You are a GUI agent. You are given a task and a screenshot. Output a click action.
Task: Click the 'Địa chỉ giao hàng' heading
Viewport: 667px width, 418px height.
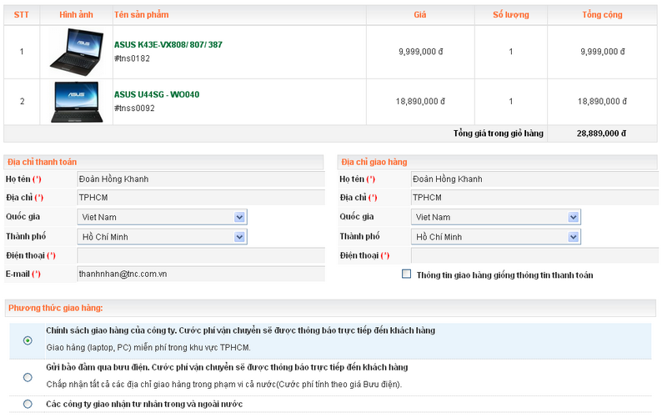(x=374, y=162)
